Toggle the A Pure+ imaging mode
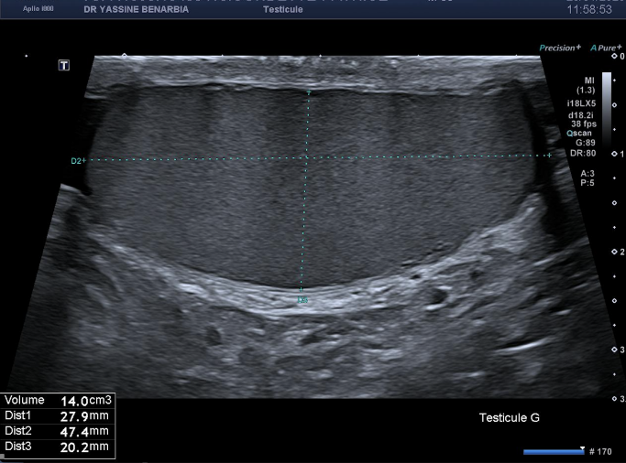This screenshot has width=626, height=463. pos(604,48)
